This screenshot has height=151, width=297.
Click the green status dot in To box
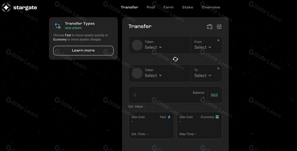point(218,68)
